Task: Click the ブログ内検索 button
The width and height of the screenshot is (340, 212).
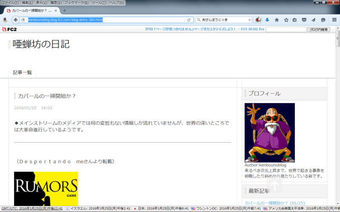Action: (318, 29)
